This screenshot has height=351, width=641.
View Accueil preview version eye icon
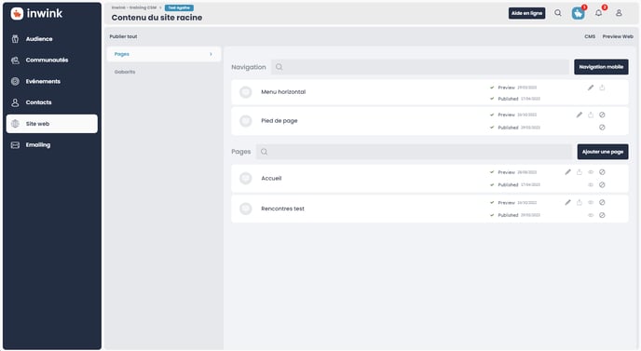click(x=591, y=172)
